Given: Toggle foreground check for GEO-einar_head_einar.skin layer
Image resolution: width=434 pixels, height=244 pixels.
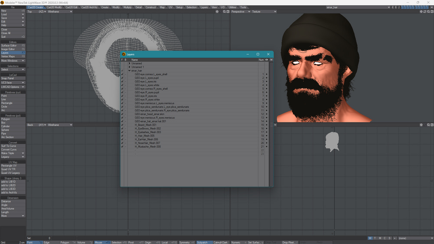Looking at the screenshot, I should 122,114.
